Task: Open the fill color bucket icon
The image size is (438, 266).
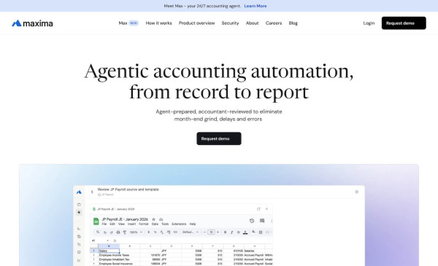Action: point(253,232)
